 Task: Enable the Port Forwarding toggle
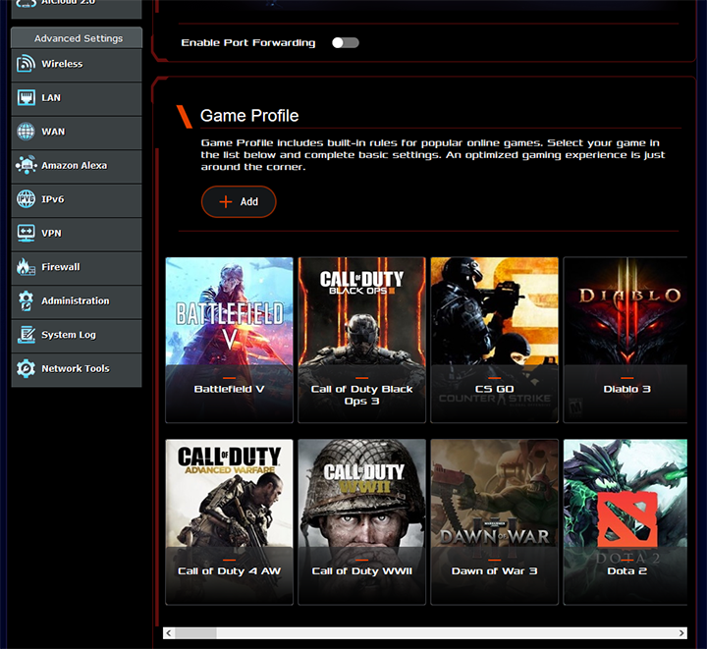tap(345, 43)
